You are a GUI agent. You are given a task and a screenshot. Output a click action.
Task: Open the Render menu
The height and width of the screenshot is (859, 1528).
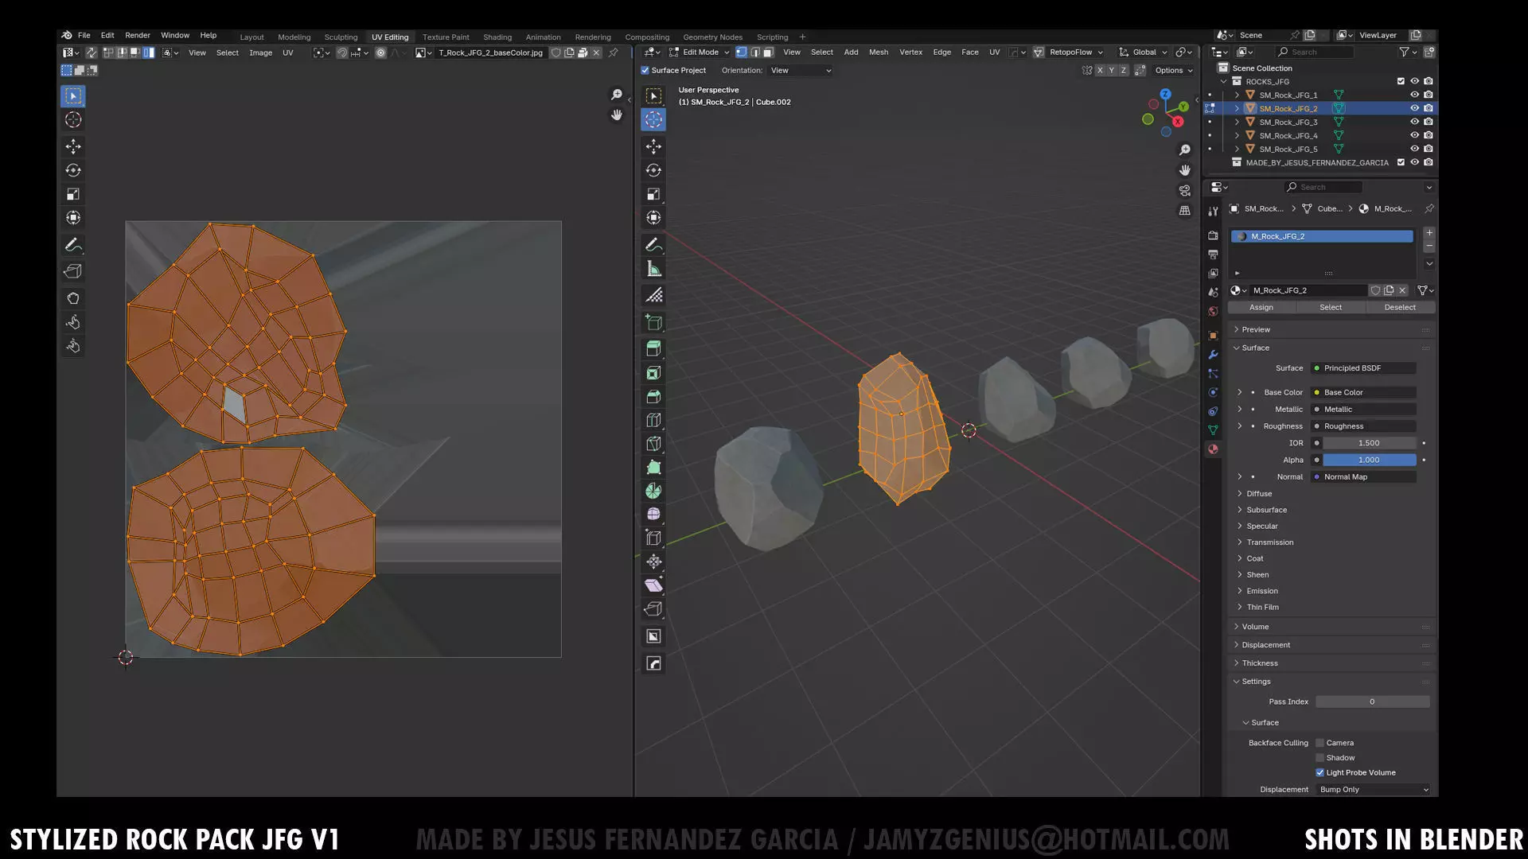click(138, 36)
